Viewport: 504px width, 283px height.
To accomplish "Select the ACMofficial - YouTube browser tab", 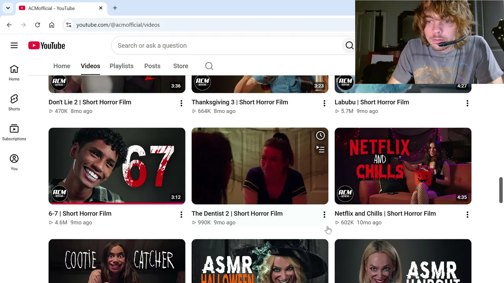I will [61, 8].
